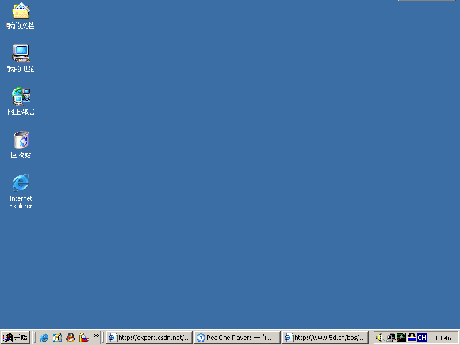This screenshot has height=345, width=460.
Task: Open QQ penguin tray icon
Action: (x=412, y=338)
